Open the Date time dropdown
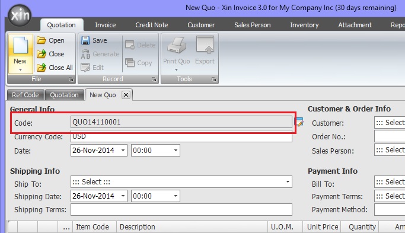This screenshot has width=405, height=233. pyautogui.click(x=176, y=151)
